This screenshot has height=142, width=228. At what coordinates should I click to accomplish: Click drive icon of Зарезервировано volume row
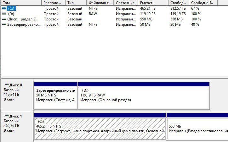coord(4,25)
